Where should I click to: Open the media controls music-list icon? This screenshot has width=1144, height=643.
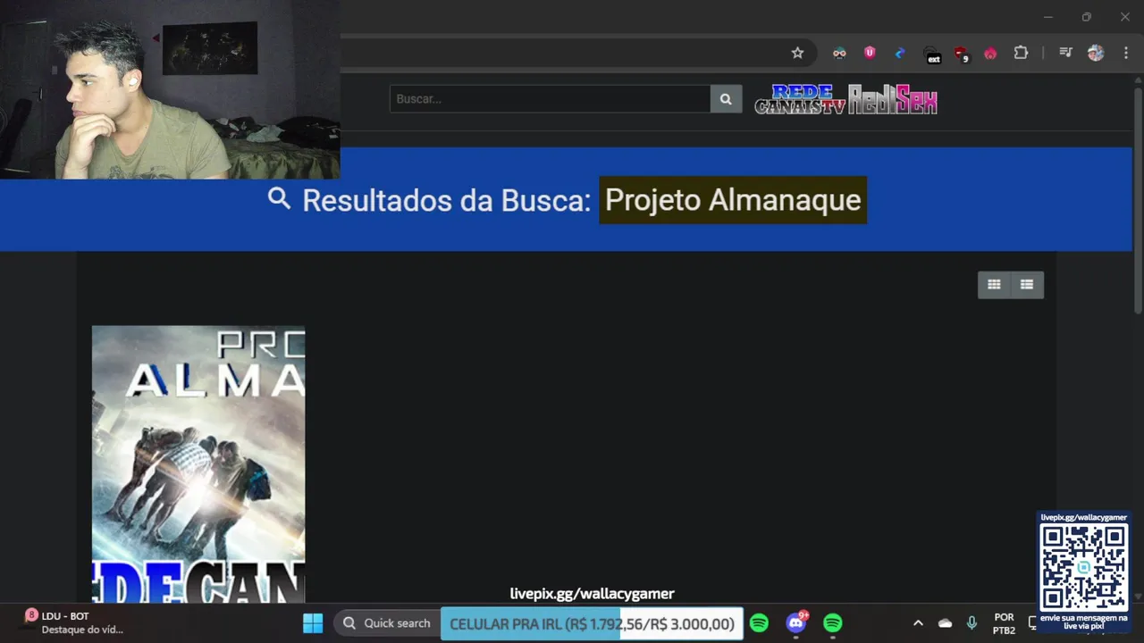(1065, 53)
